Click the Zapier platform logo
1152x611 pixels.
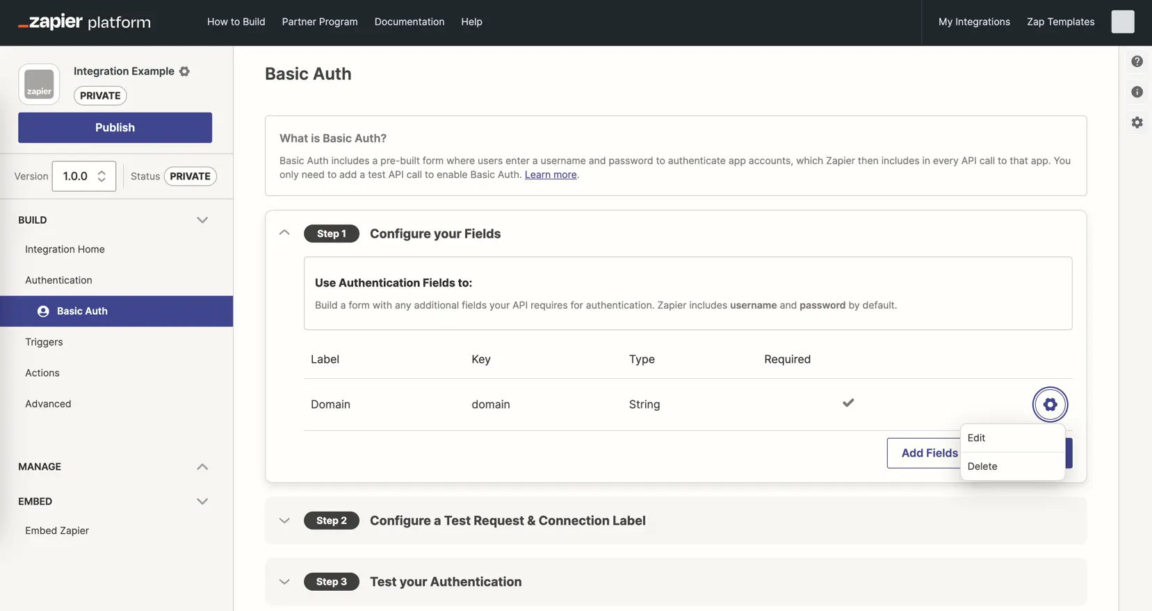tap(84, 22)
